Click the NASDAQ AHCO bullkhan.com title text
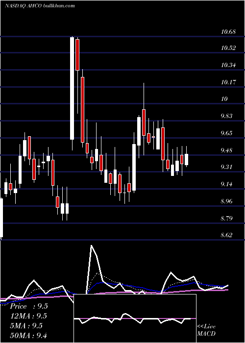This screenshot has height=343, width=245. [x=40, y=6]
